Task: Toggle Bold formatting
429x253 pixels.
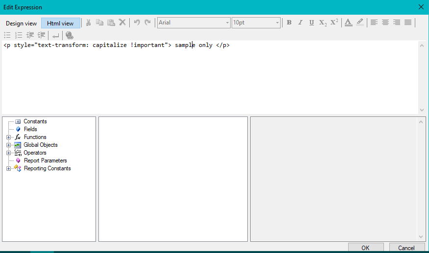Action: (x=289, y=23)
